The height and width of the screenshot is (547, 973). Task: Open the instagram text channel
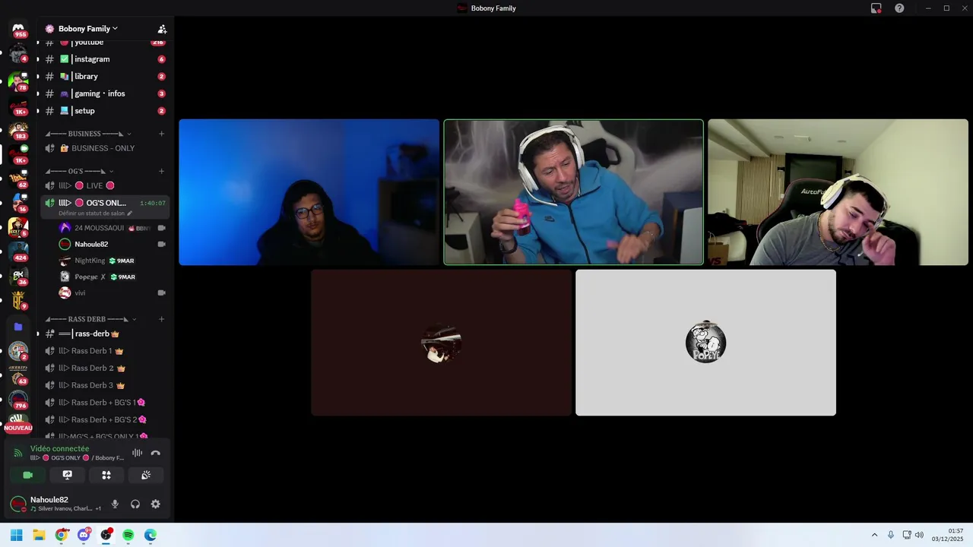[105, 59]
